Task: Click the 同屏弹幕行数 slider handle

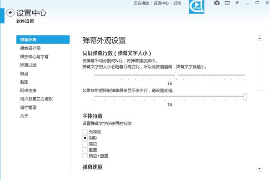Action: [176, 75]
